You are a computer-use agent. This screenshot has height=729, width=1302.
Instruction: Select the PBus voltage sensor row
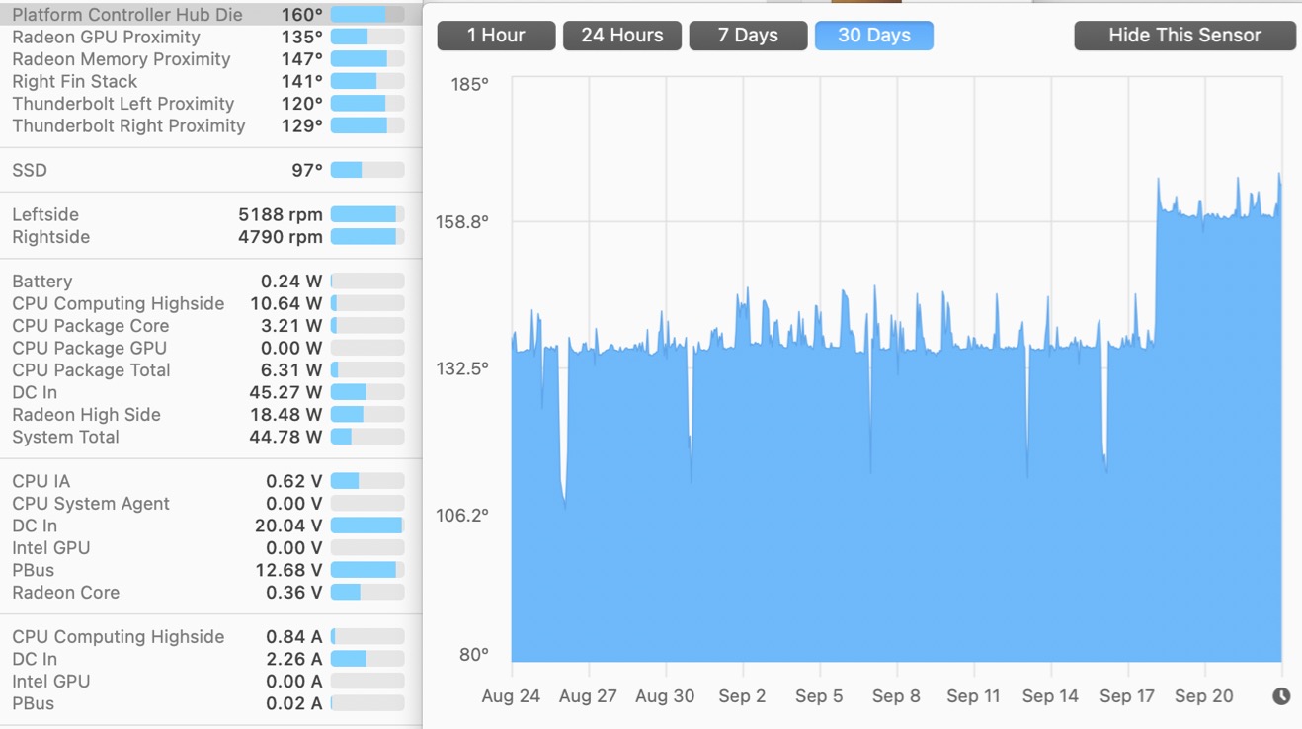(211, 570)
